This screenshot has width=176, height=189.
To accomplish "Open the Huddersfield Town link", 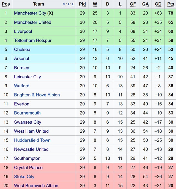I will coord(32,140).
